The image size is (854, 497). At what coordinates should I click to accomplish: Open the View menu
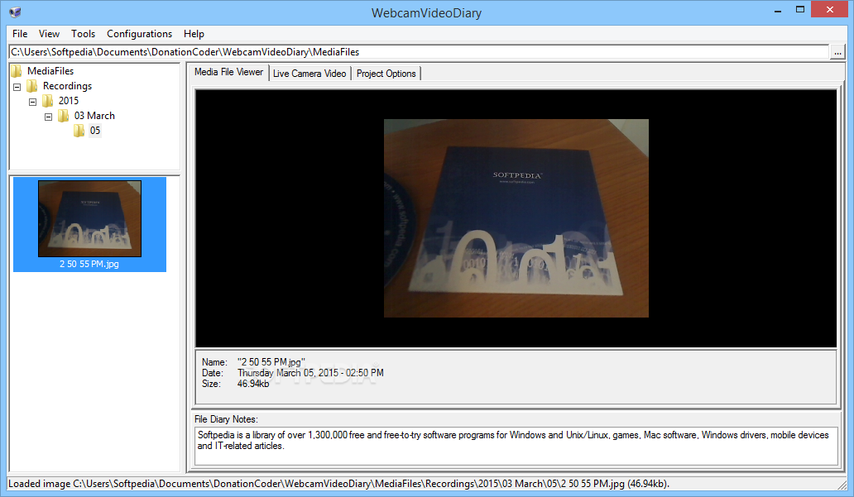tap(49, 34)
